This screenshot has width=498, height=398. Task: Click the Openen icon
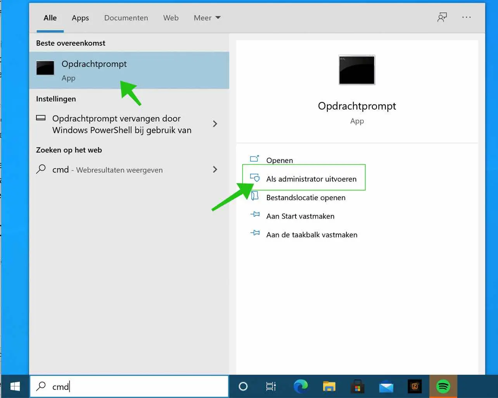(254, 158)
